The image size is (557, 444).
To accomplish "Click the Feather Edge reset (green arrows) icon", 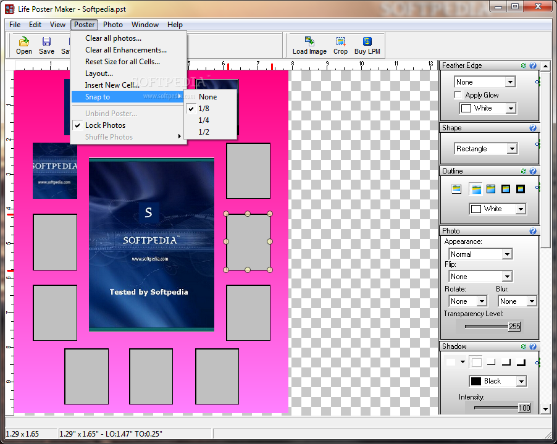I will click(x=523, y=65).
